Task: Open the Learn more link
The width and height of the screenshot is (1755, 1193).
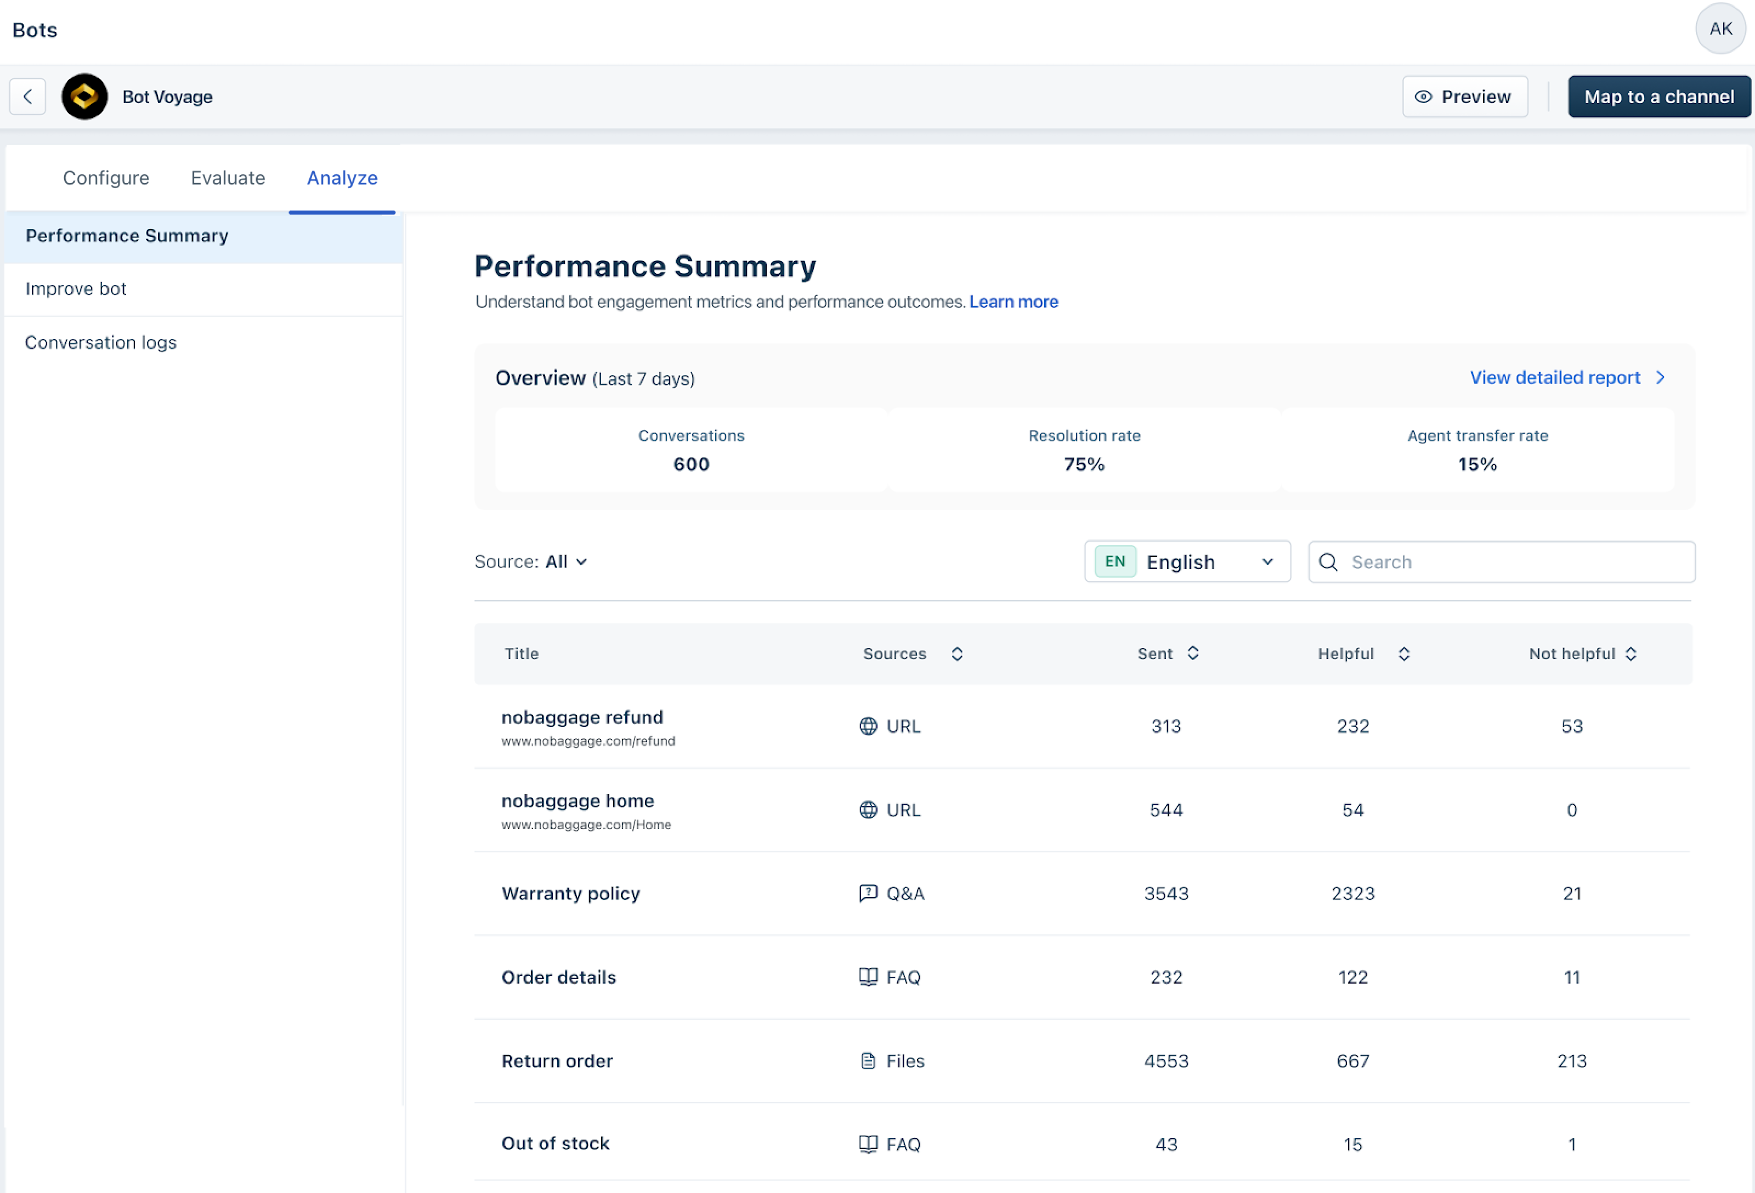Action: 1012,302
